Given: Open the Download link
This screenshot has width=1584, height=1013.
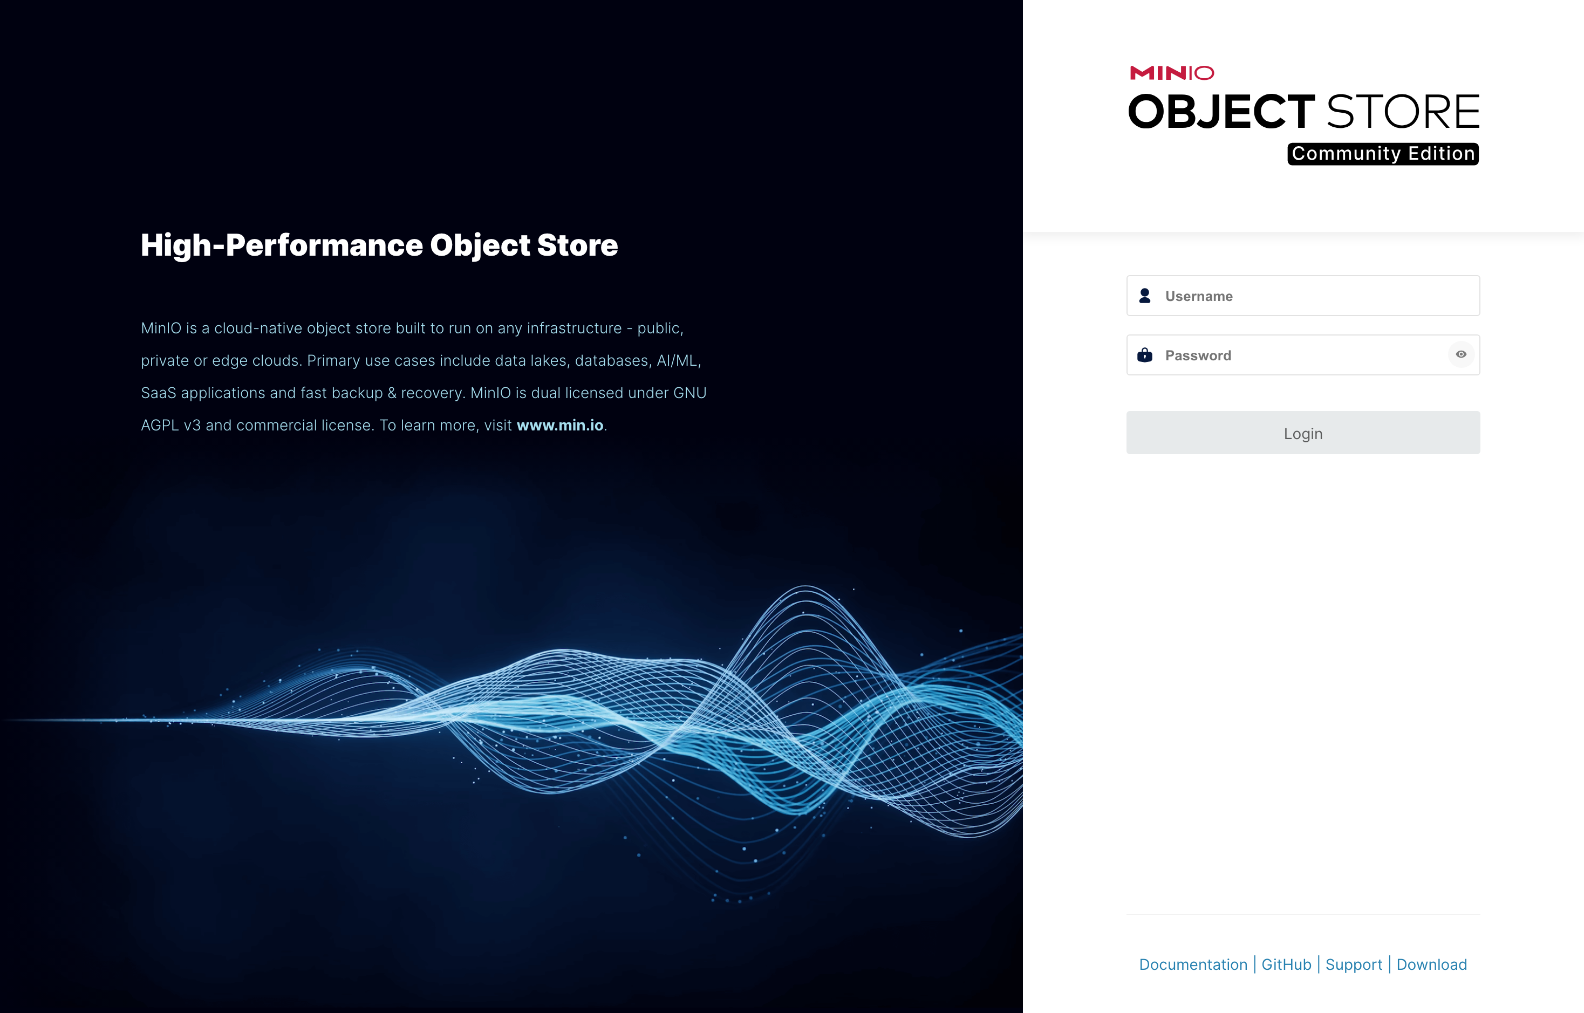Looking at the screenshot, I should [x=1431, y=964].
